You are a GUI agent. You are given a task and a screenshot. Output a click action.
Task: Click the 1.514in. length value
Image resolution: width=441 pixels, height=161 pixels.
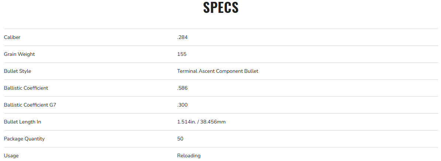tap(186, 122)
